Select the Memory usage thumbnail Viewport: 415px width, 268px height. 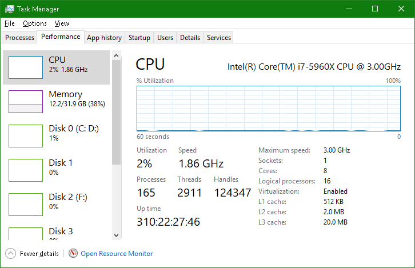coord(26,102)
